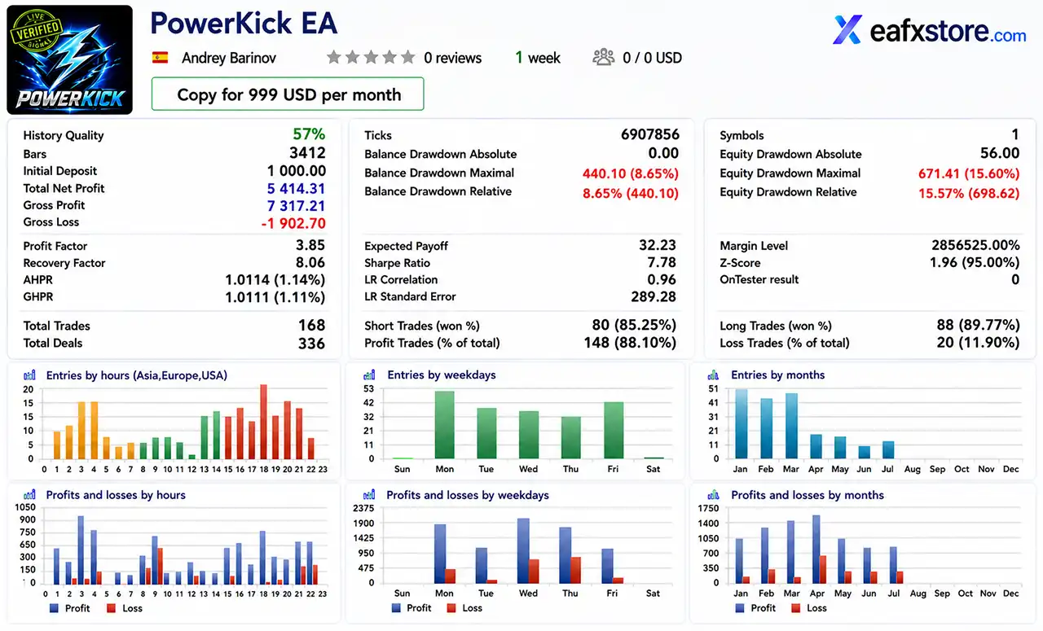This screenshot has height=631, width=1043.
Task: Click the "0 / 0 USD" subscribers value
Action: [652, 58]
